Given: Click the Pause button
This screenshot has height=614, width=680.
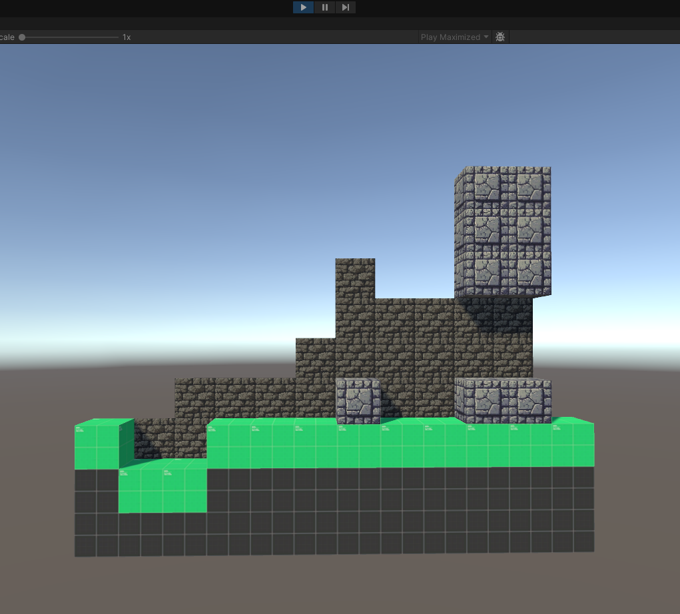Looking at the screenshot, I should [324, 7].
